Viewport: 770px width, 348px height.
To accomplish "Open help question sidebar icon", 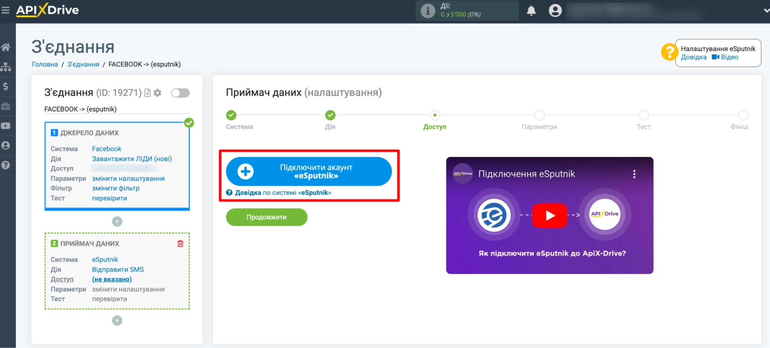I will point(5,165).
